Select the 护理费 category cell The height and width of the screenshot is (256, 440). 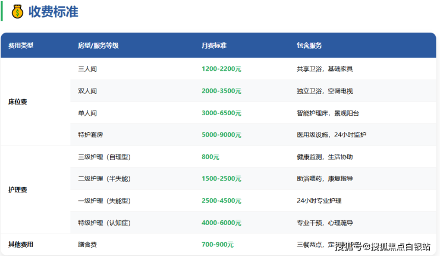pyautogui.click(x=18, y=190)
